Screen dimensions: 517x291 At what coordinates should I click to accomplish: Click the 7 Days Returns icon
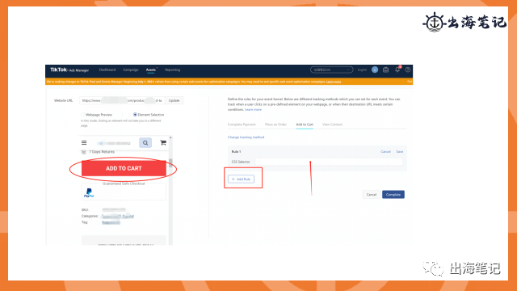pos(84,152)
